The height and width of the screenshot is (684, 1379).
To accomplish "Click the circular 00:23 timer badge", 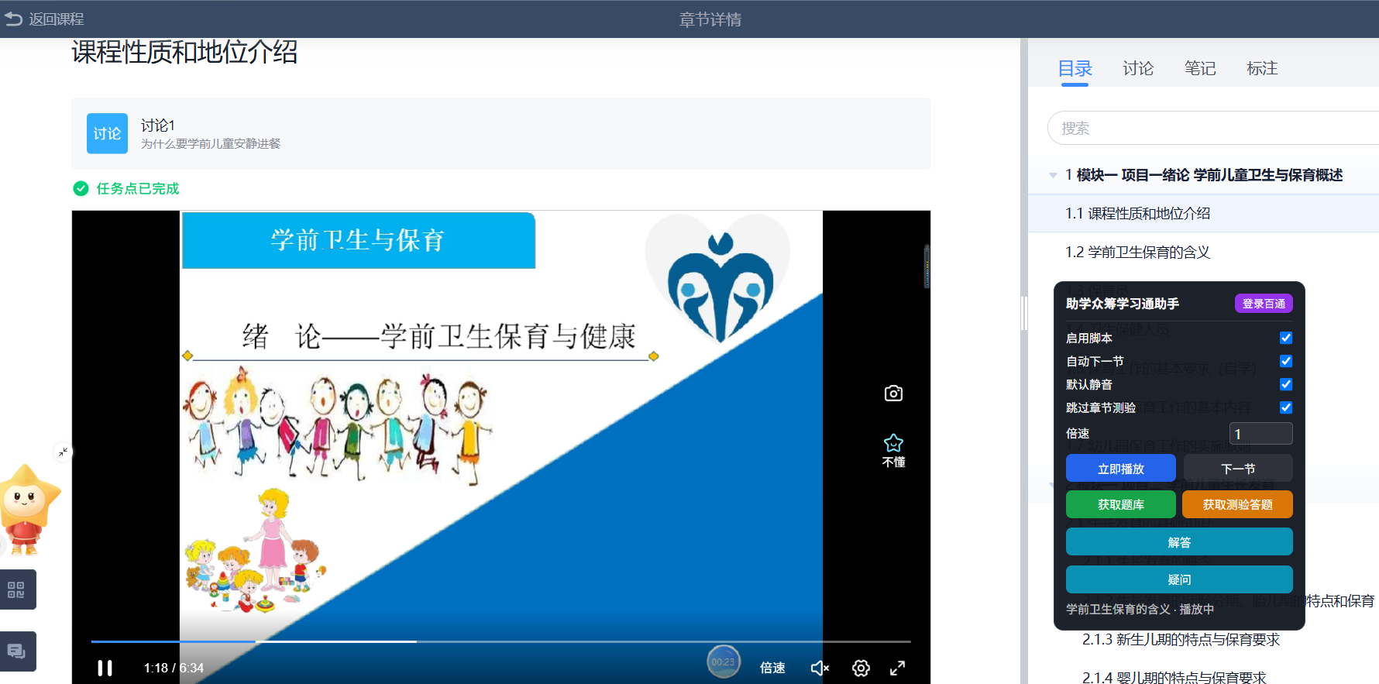I will click(723, 662).
